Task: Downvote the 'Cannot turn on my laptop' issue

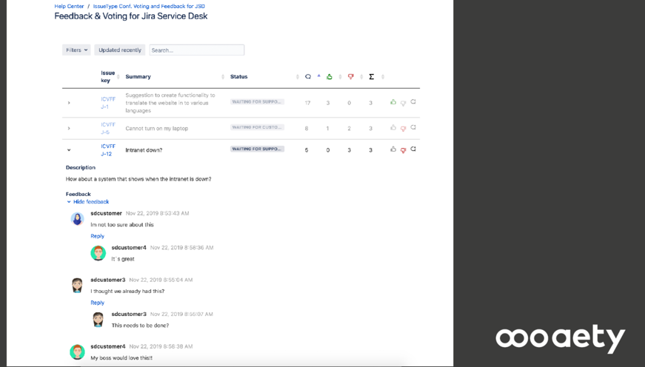Action: [403, 129]
